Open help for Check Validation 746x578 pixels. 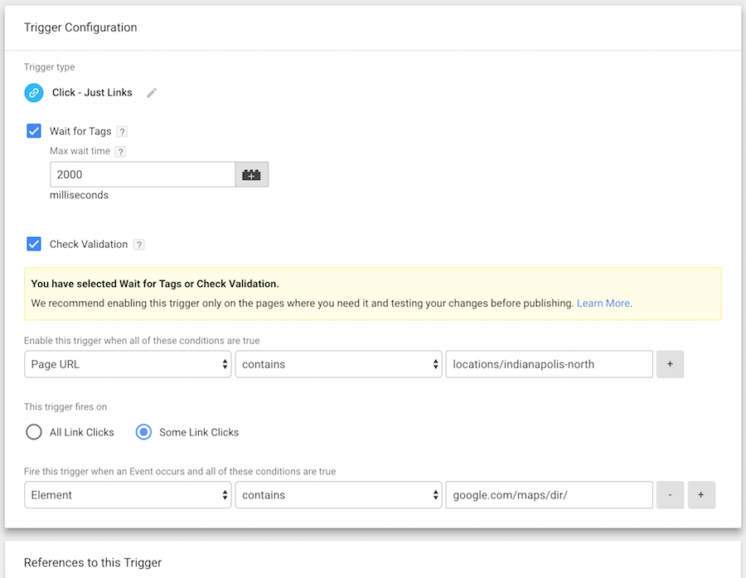138,244
